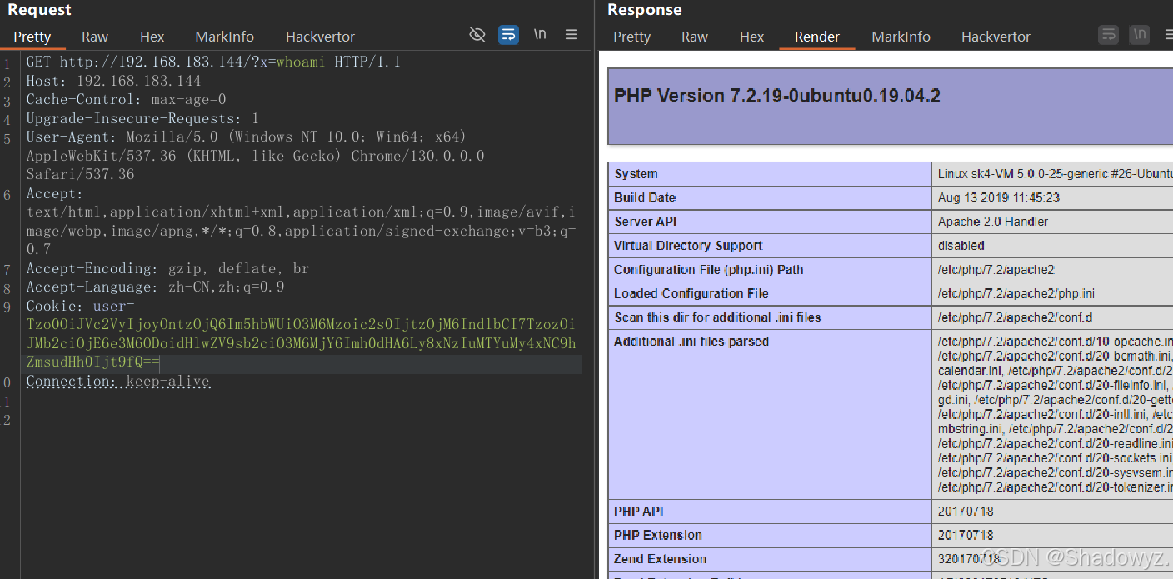
Task: Switch to Pretty tab in Request
Action: point(32,37)
